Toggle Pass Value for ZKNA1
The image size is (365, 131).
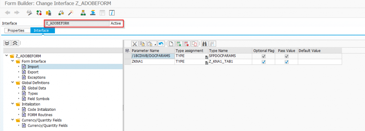click(287, 62)
